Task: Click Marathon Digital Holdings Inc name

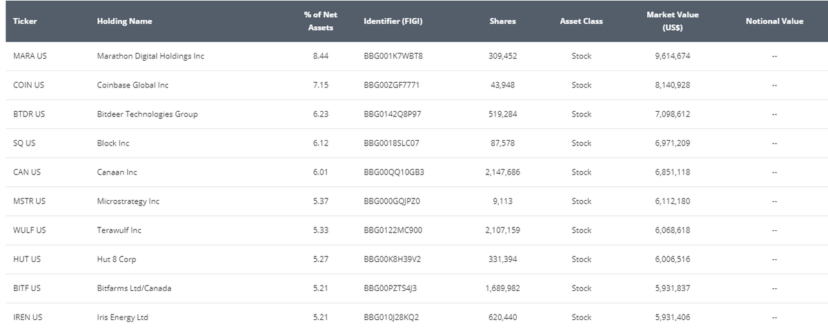Action: [x=150, y=57]
